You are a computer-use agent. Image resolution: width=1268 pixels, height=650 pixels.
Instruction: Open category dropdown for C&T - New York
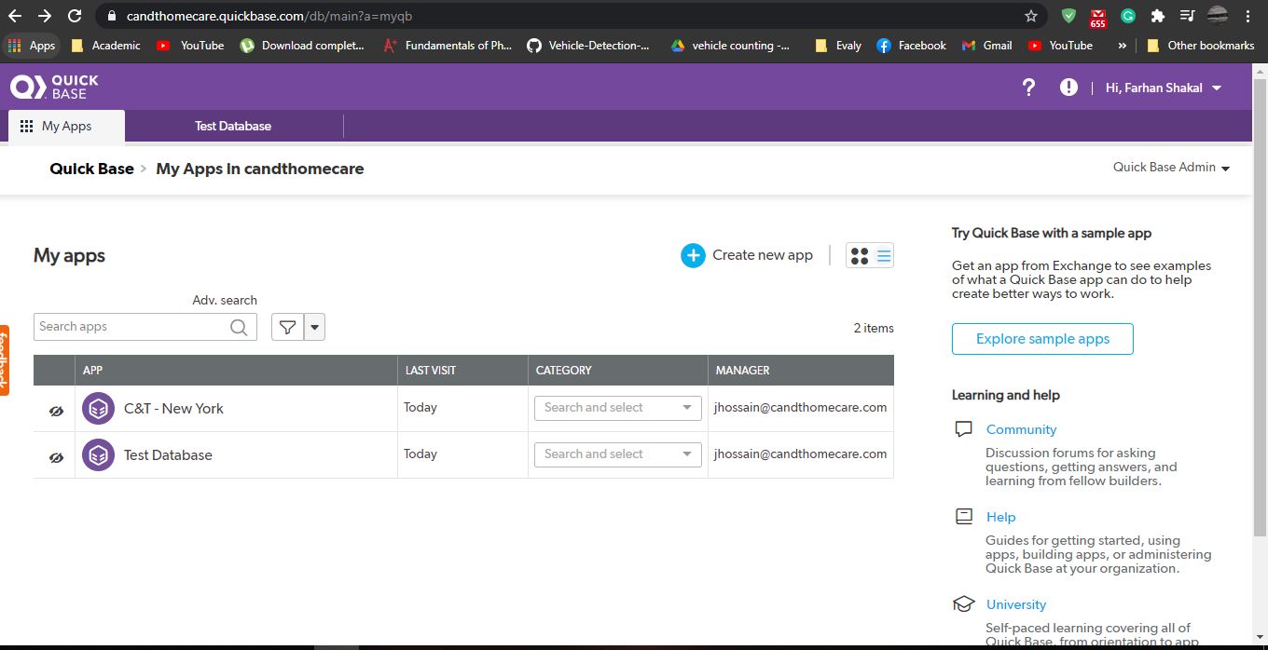point(617,408)
